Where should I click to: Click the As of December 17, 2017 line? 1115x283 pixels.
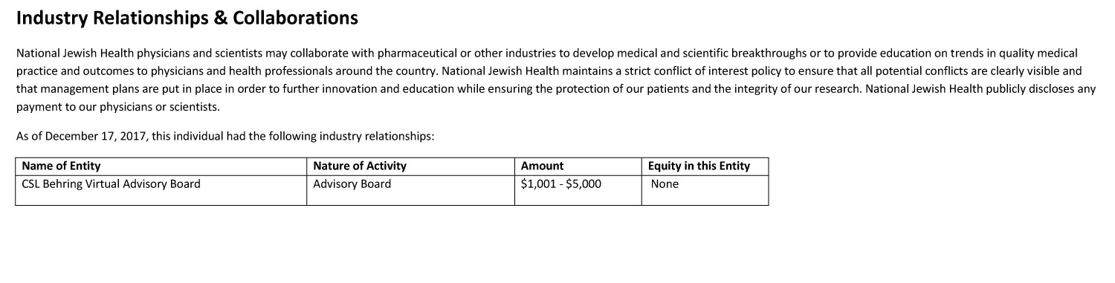click(224, 137)
